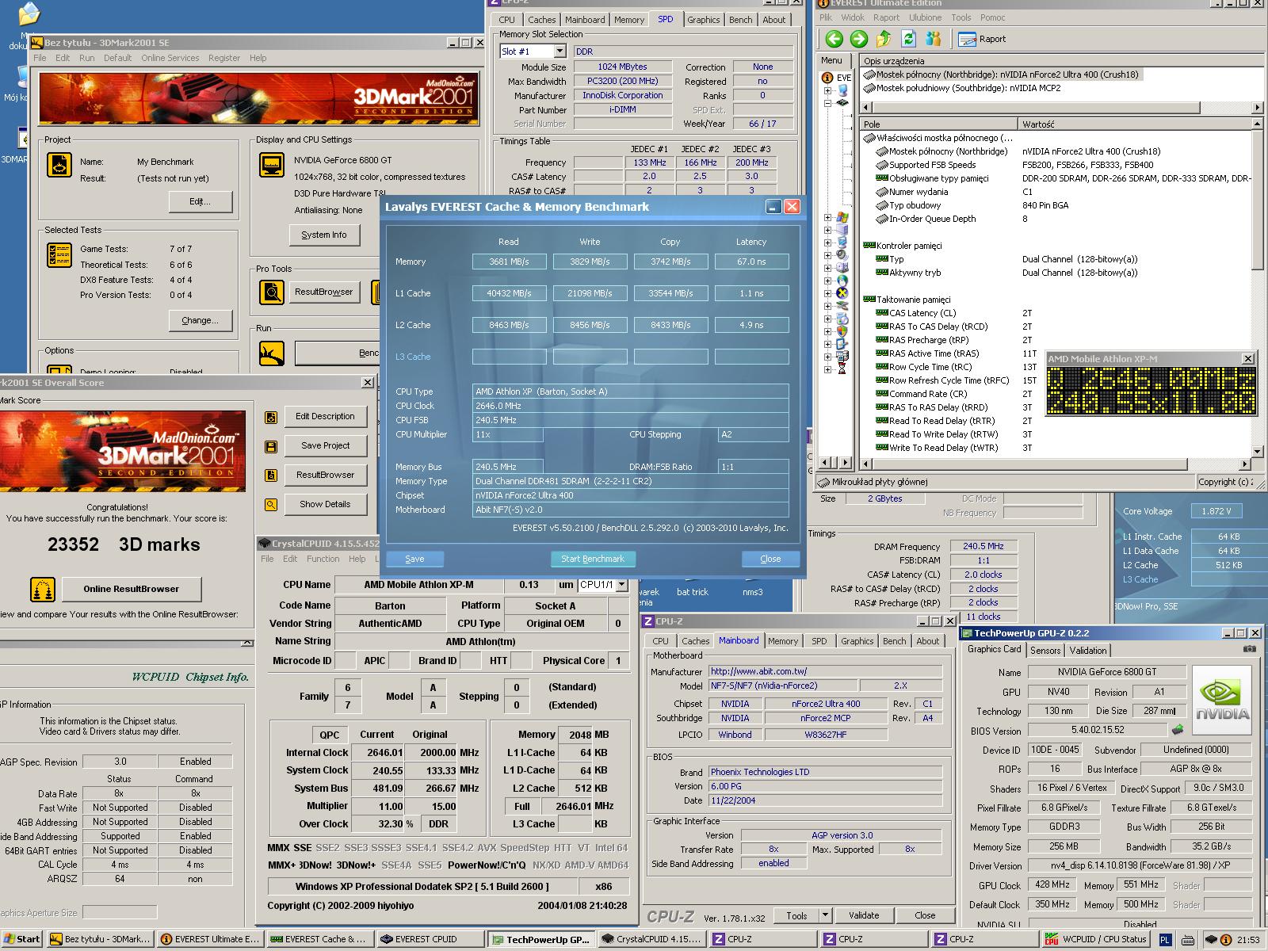
Task: Click the Pro Tools ResultBrowser magnifier icon
Action: [x=272, y=292]
